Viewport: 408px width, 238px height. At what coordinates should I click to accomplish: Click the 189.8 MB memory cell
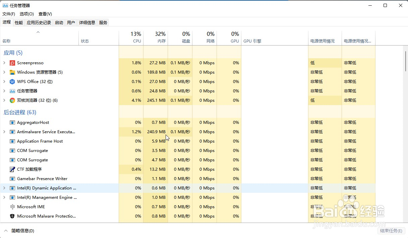(x=156, y=72)
